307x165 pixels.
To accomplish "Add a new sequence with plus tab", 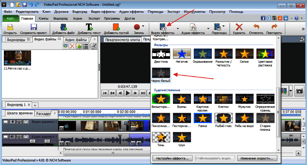I will (35, 105).
